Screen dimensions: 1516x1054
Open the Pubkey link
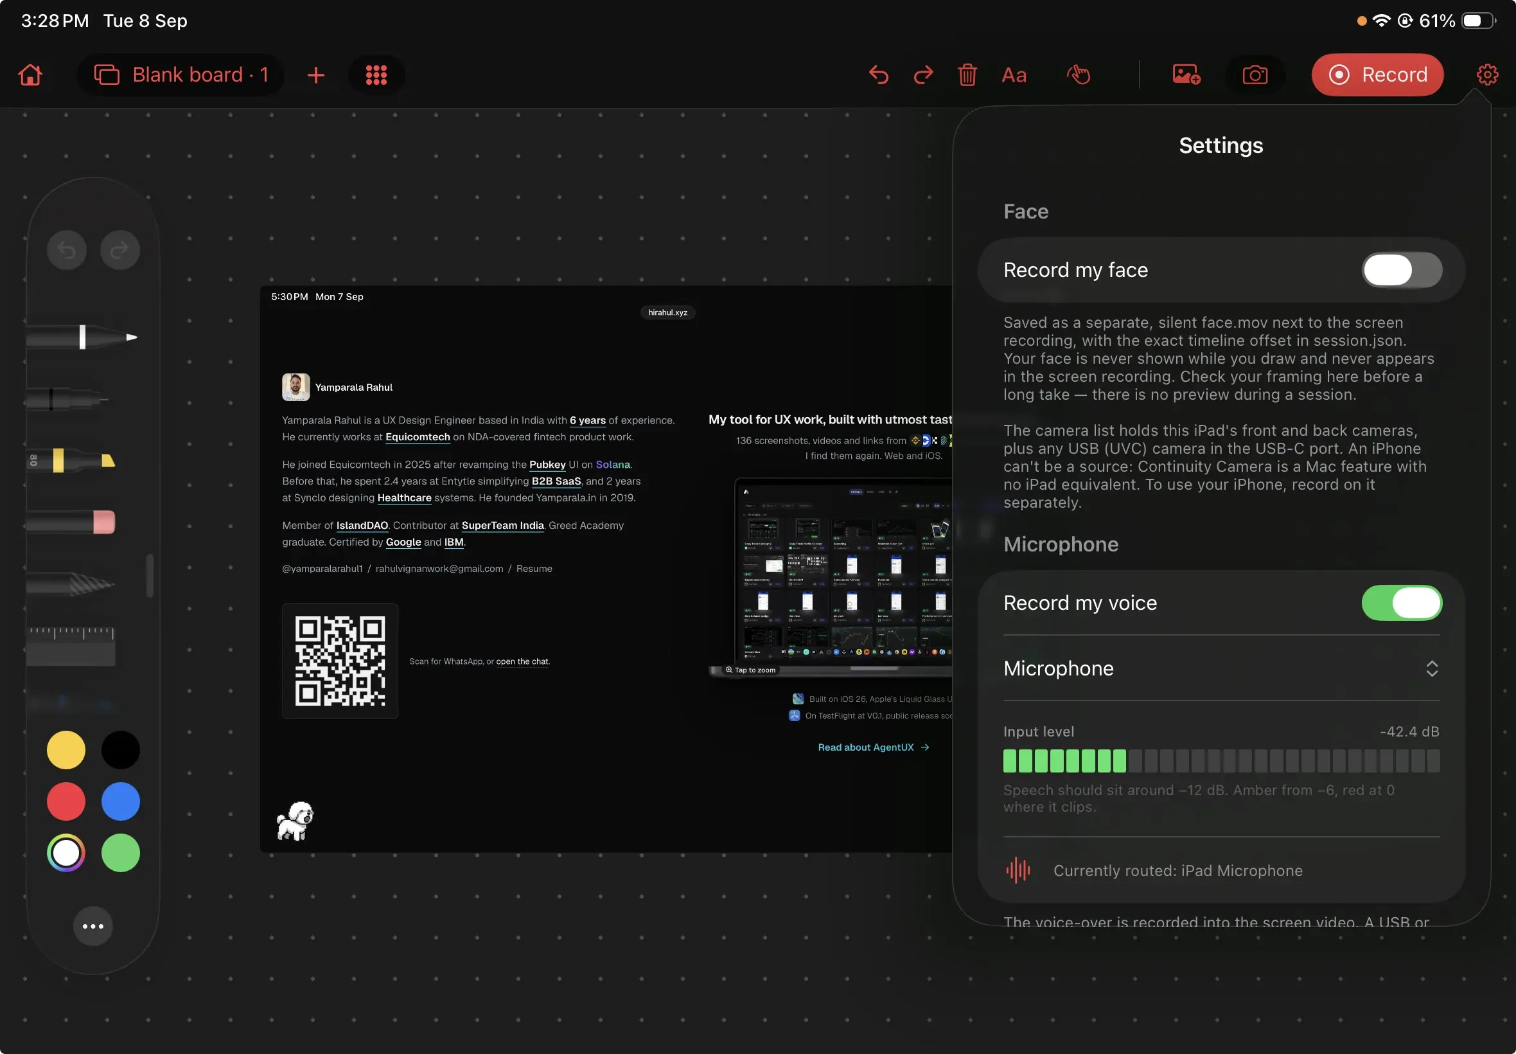coord(547,465)
